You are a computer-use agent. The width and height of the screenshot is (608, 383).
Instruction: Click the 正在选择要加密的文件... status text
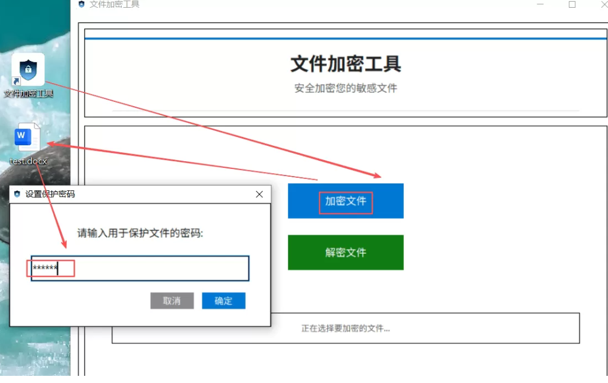point(346,328)
